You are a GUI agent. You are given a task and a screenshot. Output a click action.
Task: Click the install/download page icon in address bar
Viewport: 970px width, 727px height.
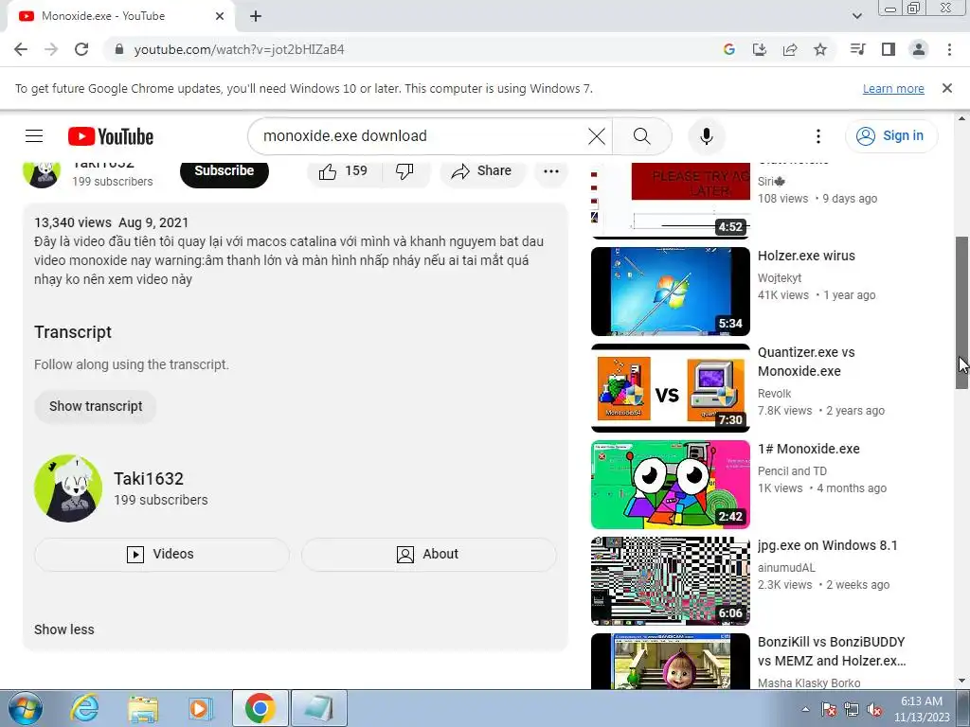(x=760, y=49)
